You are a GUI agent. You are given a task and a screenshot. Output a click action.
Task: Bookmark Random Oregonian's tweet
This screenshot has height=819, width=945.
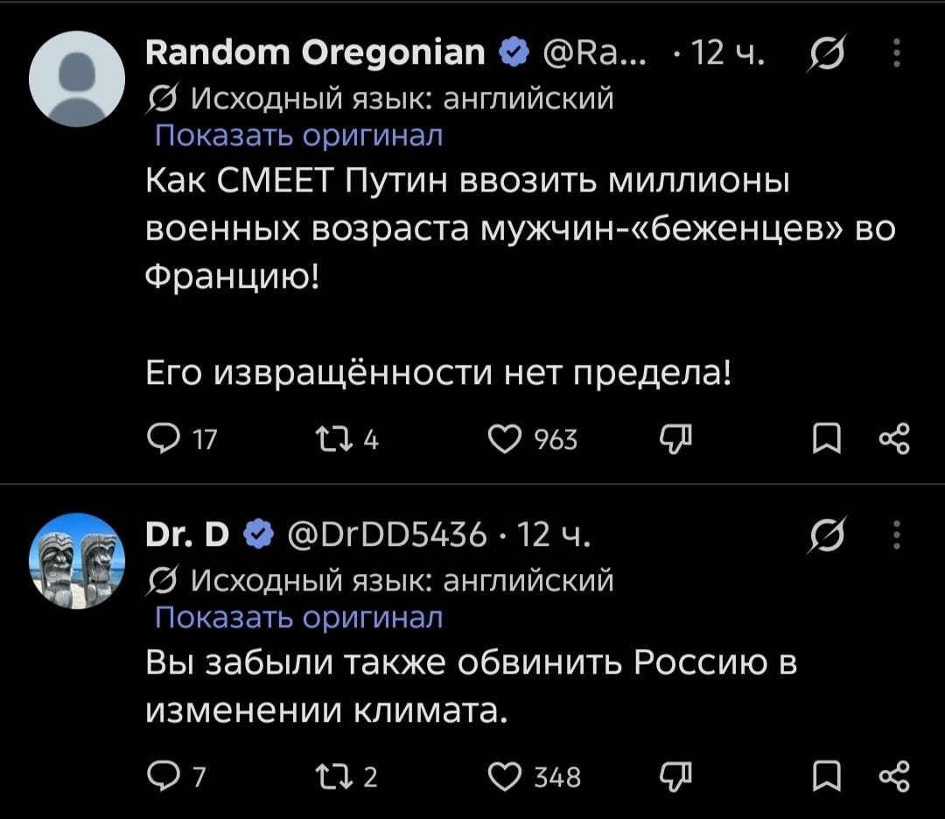point(826,438)
